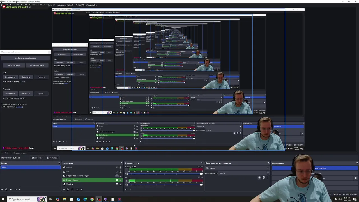This screenshot has height=202, width=359.
Task: Undock the Сцены panel float icon
Action: point(59,163)
